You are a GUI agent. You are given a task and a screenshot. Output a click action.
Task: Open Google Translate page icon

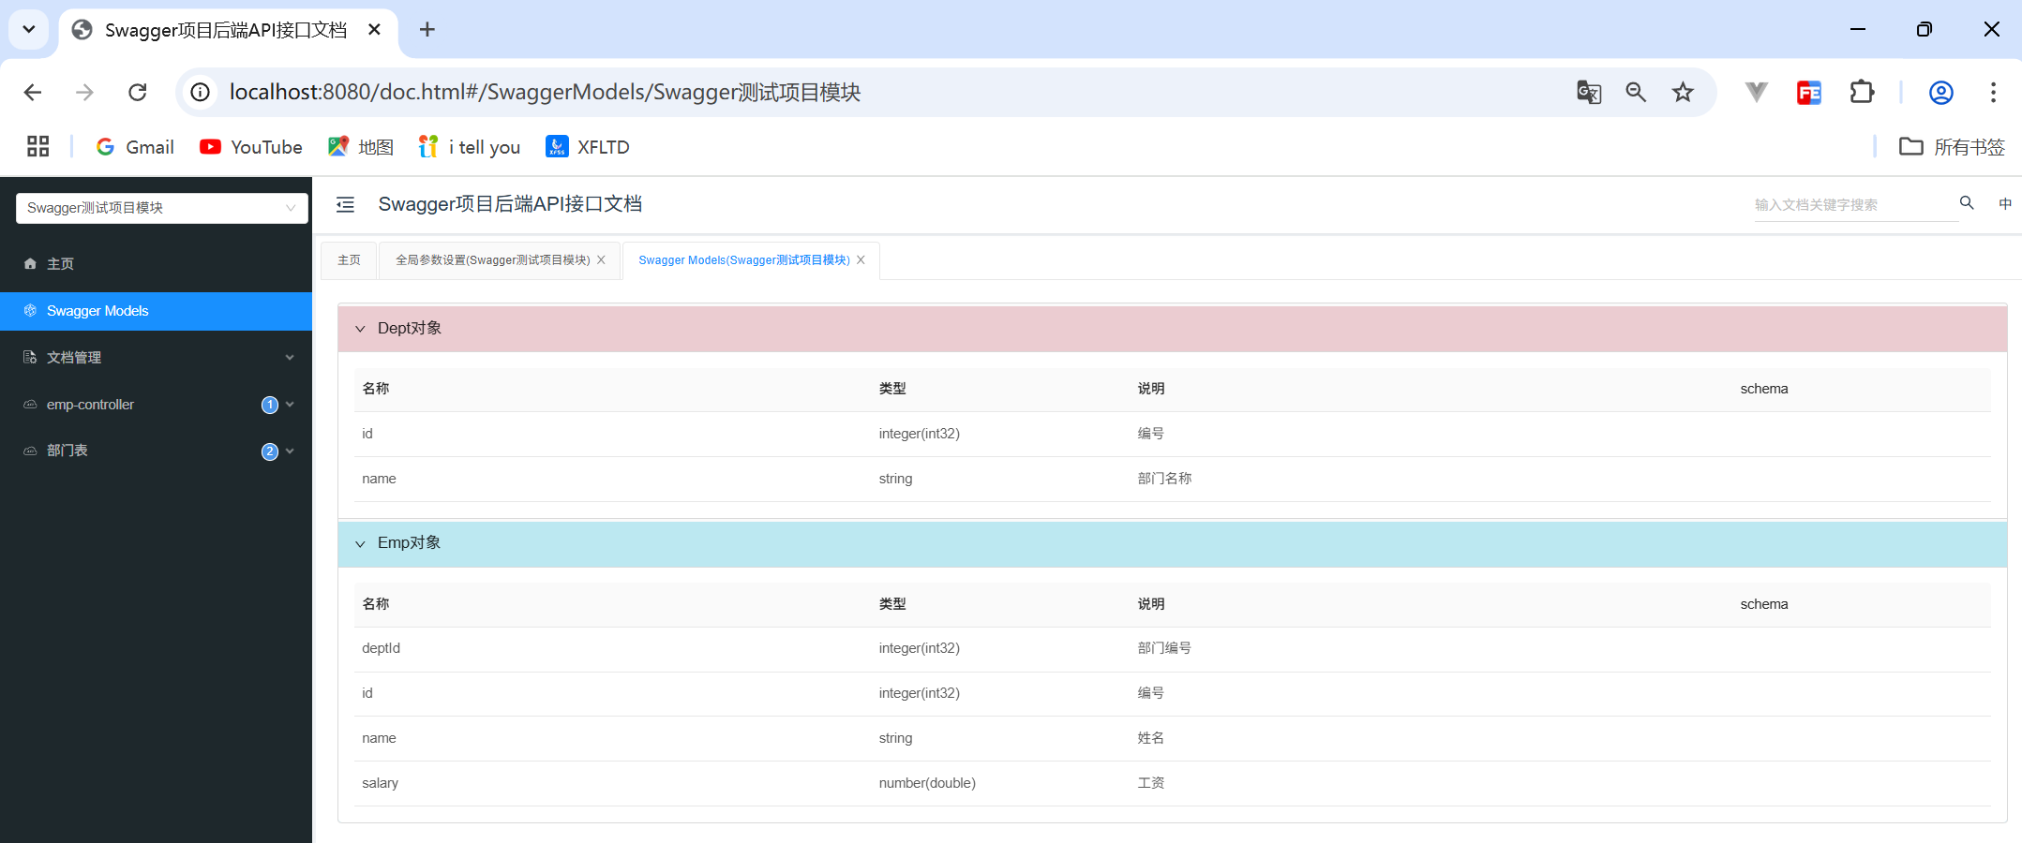pos(1589,92)
